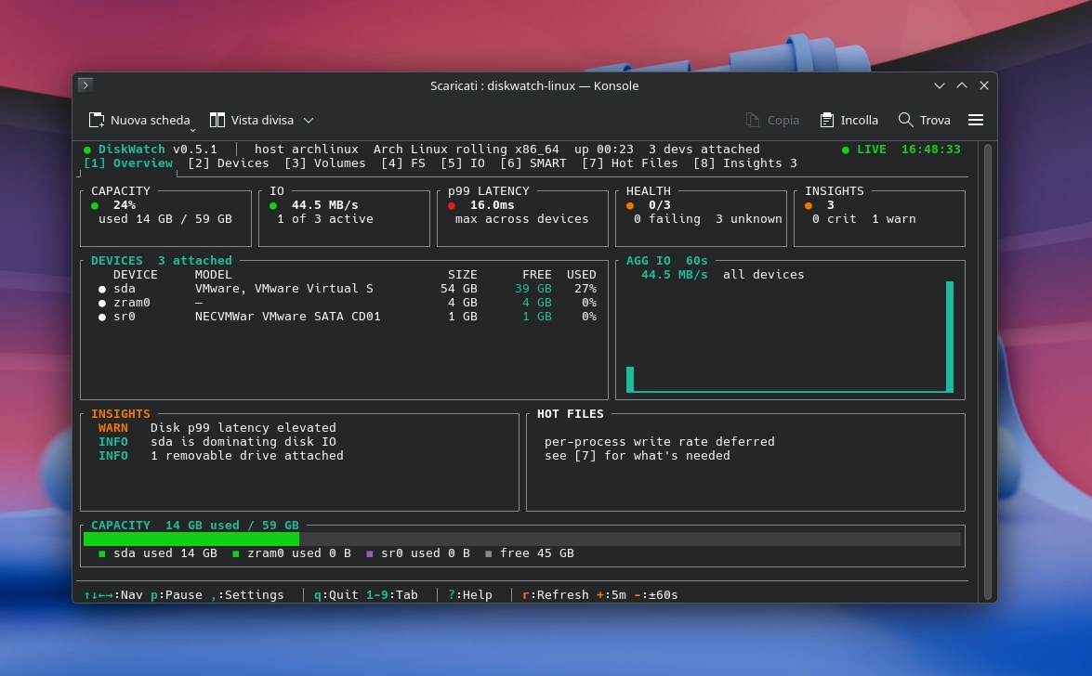This screenshot has height=676, width=1092.
Task: Click the sda free value 39 GB
Action: click(533, 288)
